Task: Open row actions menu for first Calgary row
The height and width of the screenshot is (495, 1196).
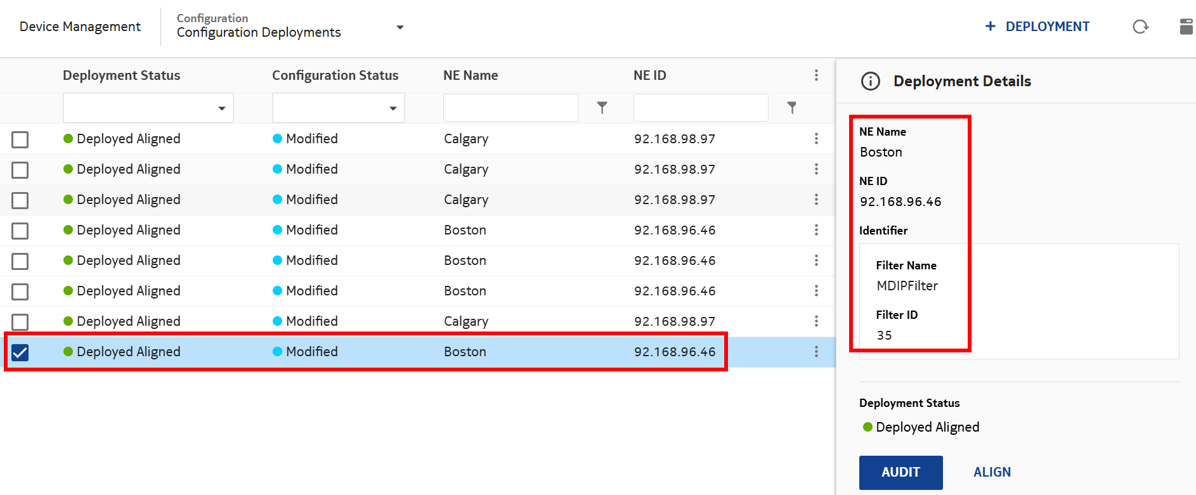Action: tap(816, 139)
